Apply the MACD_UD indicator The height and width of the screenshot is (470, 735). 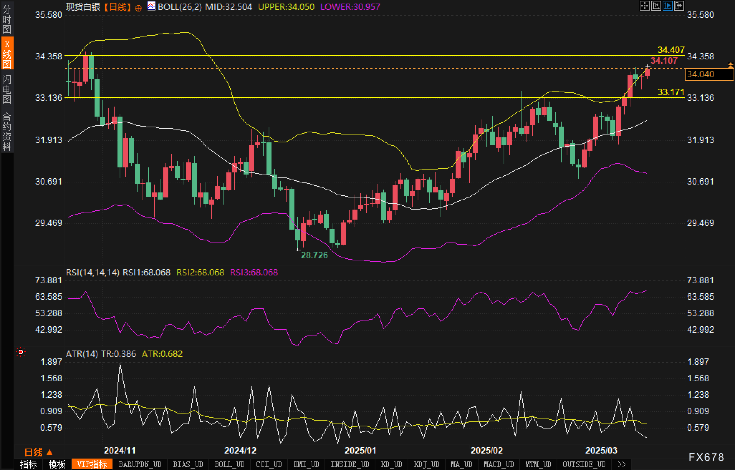click(x=499, y=464)
